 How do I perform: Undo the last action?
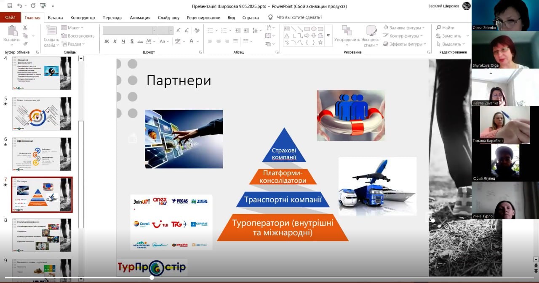tap(20, 6)
